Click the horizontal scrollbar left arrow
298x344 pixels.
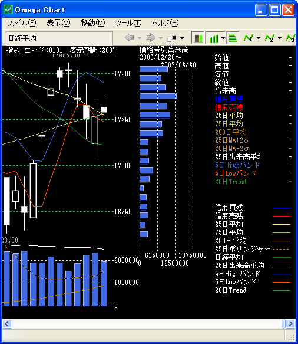click(x=7, y=323)
